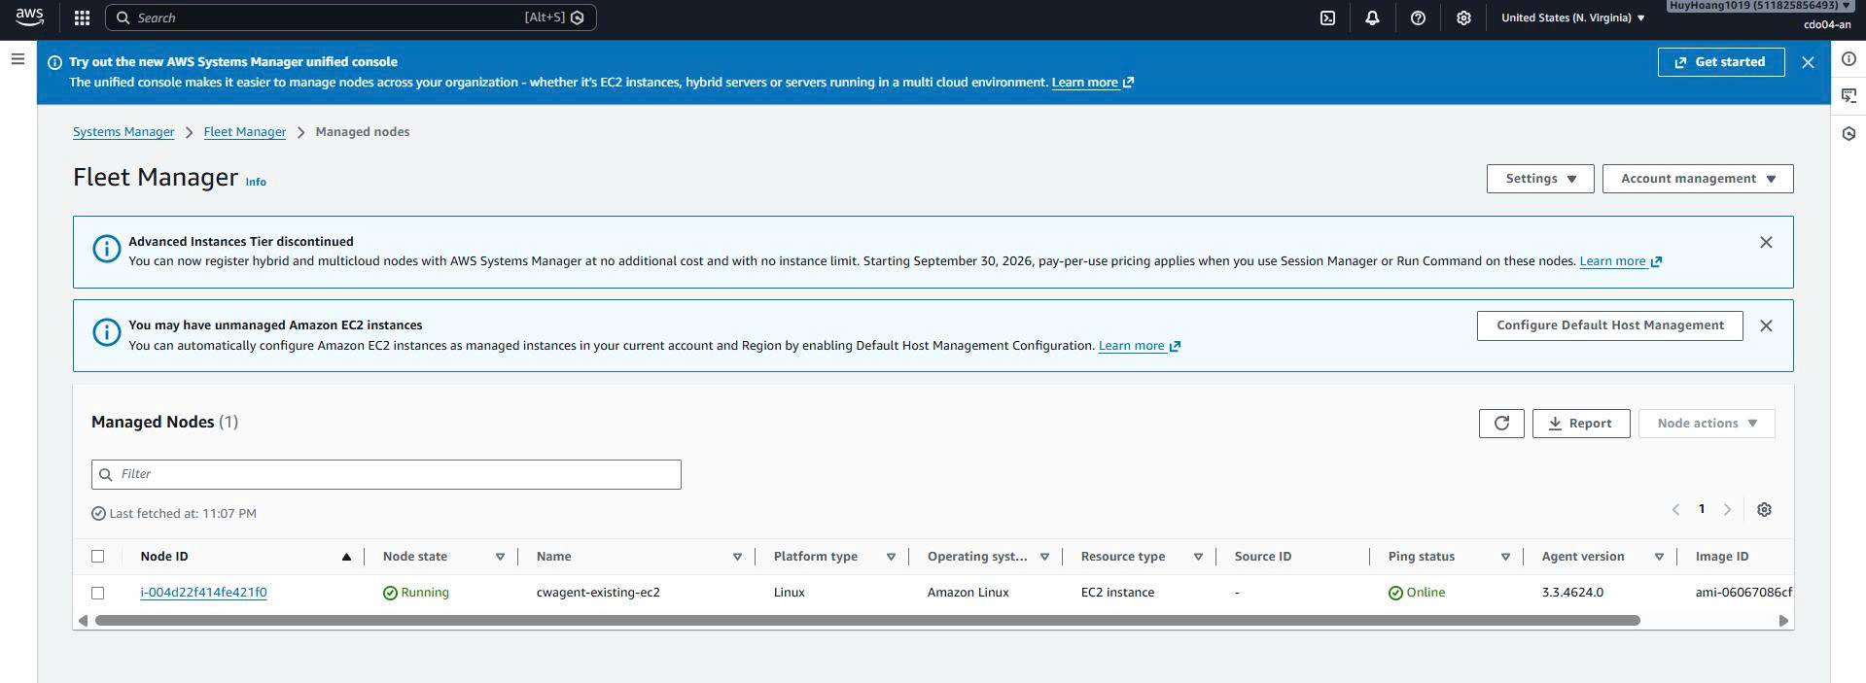
Task: Go to Systems Manager breadcrumb
Action: (x=123, y=132)
